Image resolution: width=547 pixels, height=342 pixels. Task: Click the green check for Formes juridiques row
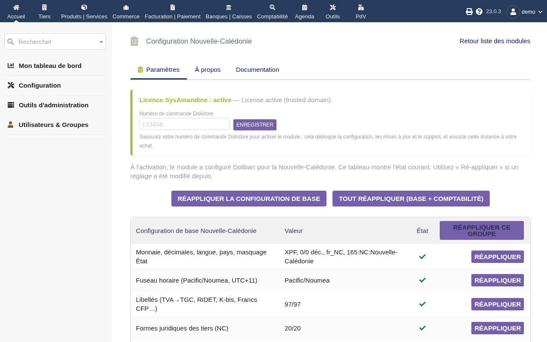tap(422, 328)
